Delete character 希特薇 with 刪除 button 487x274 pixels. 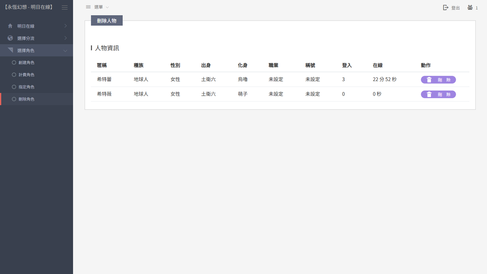pos(438,94)
